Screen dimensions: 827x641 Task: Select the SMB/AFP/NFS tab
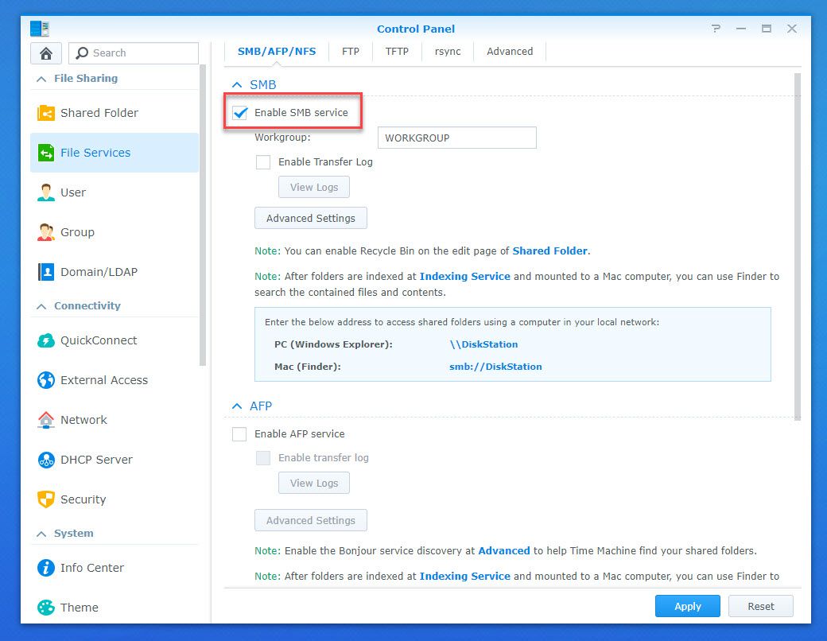click(277, 52)
